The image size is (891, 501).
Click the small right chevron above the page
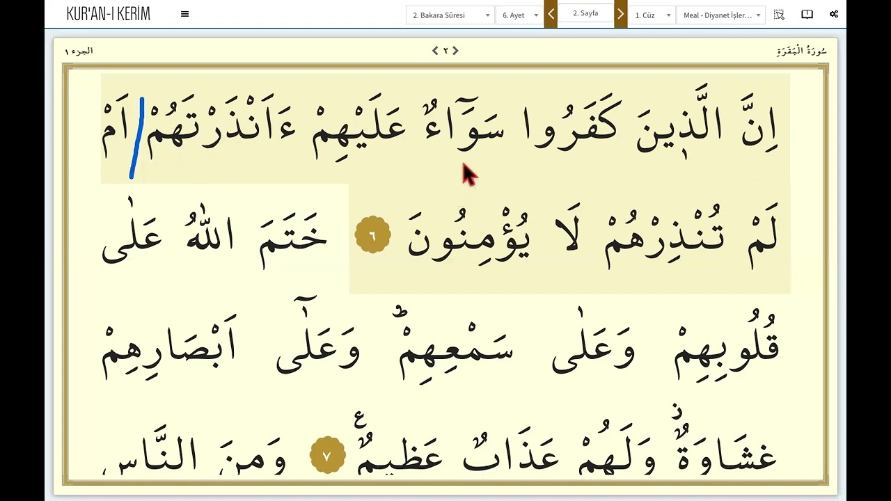[x=456, y=51]
